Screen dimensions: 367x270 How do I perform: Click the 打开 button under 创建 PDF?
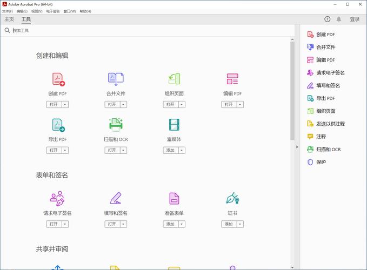(54, 105)
